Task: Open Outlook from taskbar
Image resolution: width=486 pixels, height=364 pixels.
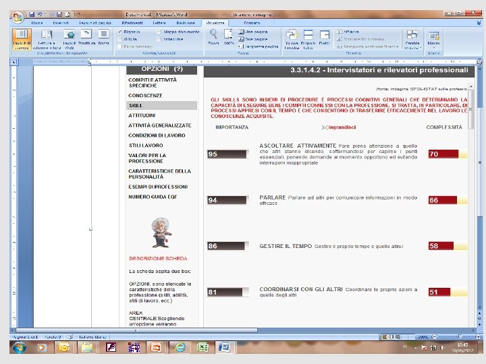Action: [x=64, y=347]
